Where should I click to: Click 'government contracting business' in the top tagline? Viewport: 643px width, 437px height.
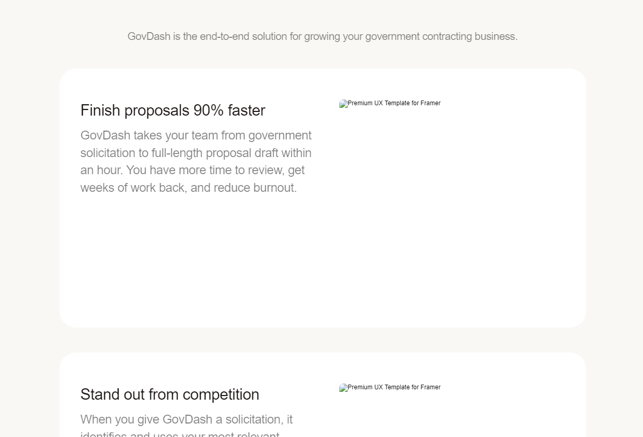coord(440,36)
